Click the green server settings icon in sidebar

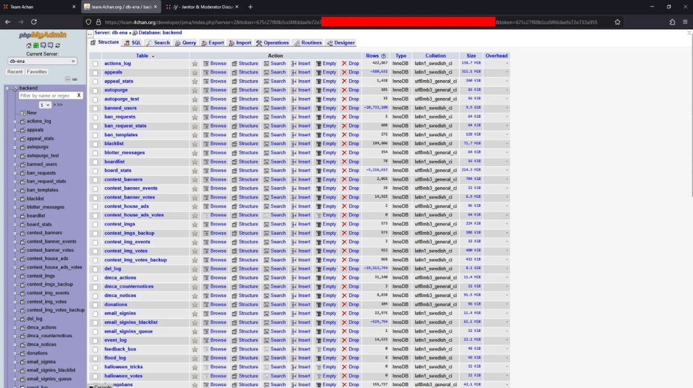click(x=36, y=45)
